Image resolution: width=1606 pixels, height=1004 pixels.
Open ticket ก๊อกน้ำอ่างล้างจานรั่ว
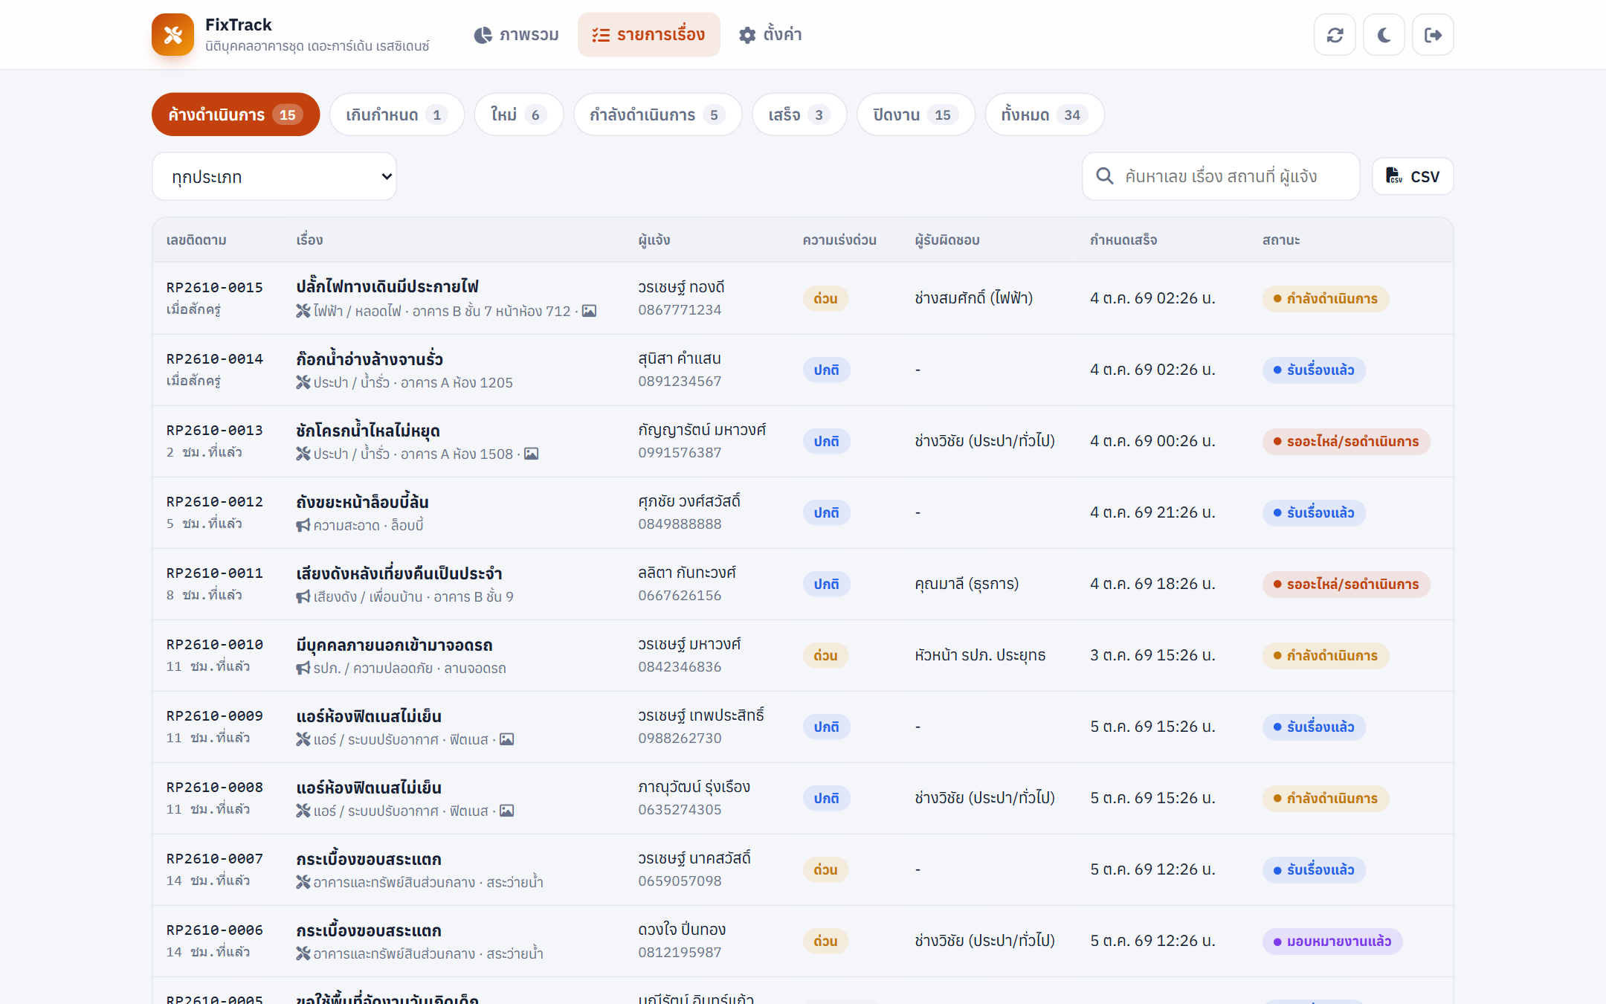pos(370,358)
